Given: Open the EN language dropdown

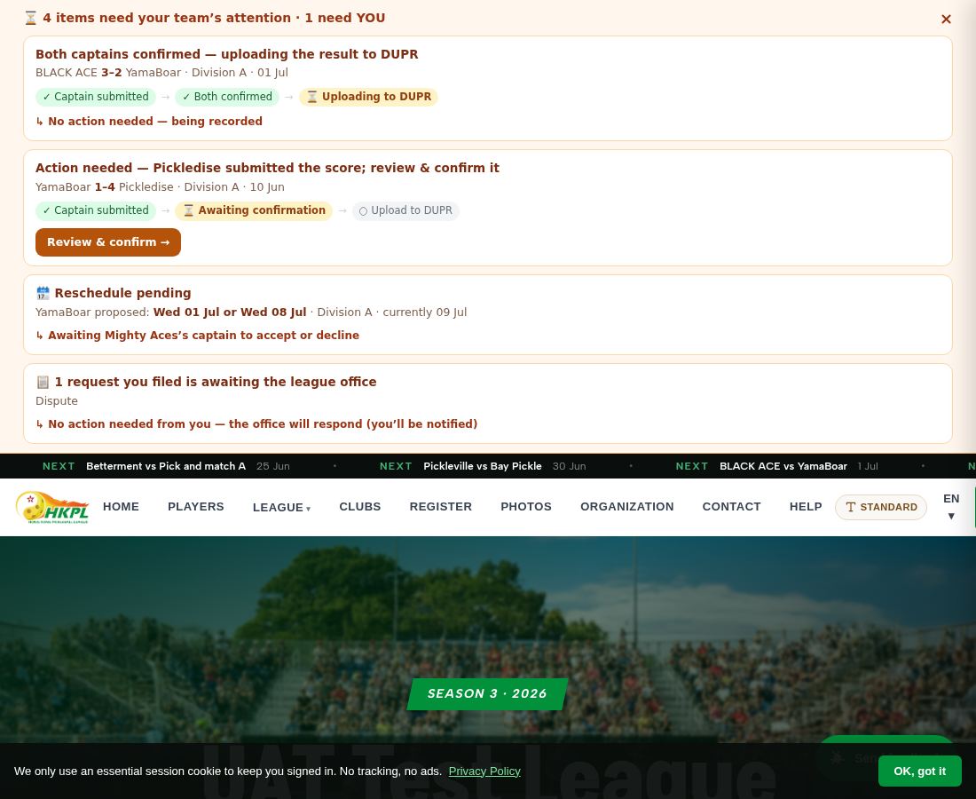Looking at the screenshot, I should (950, 507).
